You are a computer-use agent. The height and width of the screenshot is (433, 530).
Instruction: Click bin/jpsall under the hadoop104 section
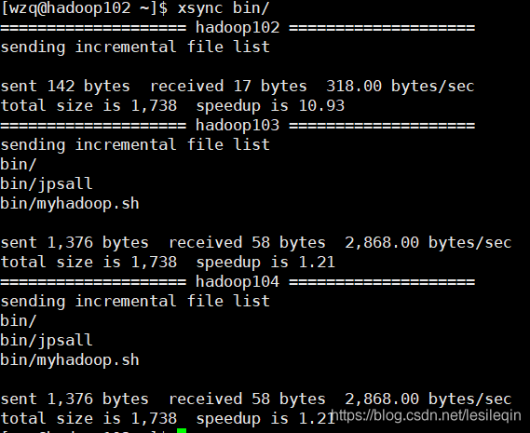coord(47,341)
